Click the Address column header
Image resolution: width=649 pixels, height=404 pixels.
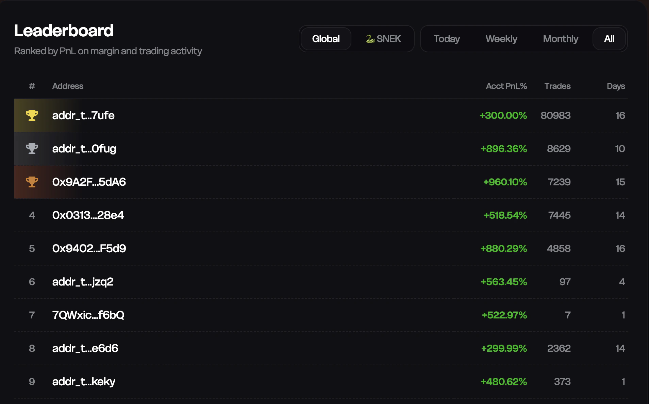point(68,86)
